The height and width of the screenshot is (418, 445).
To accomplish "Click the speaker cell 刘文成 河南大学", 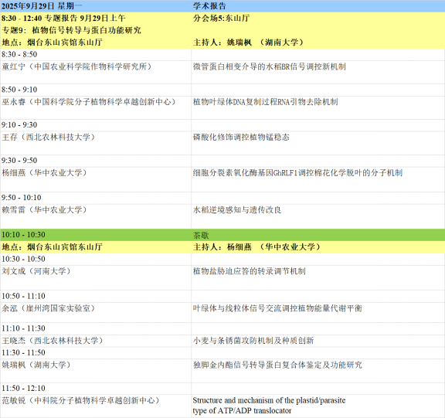I will pos(96,277).
